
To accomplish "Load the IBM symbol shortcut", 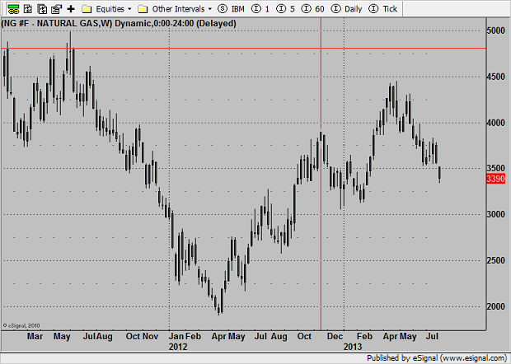I will [231, 9].
